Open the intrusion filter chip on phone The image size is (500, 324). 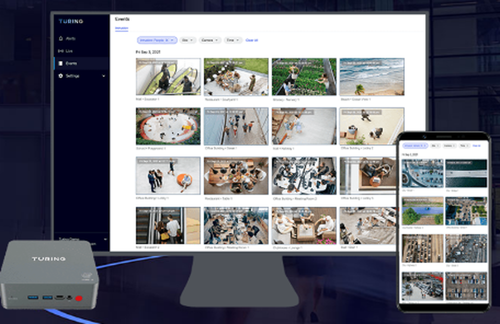pyautogui.click(x=415, y=145)
